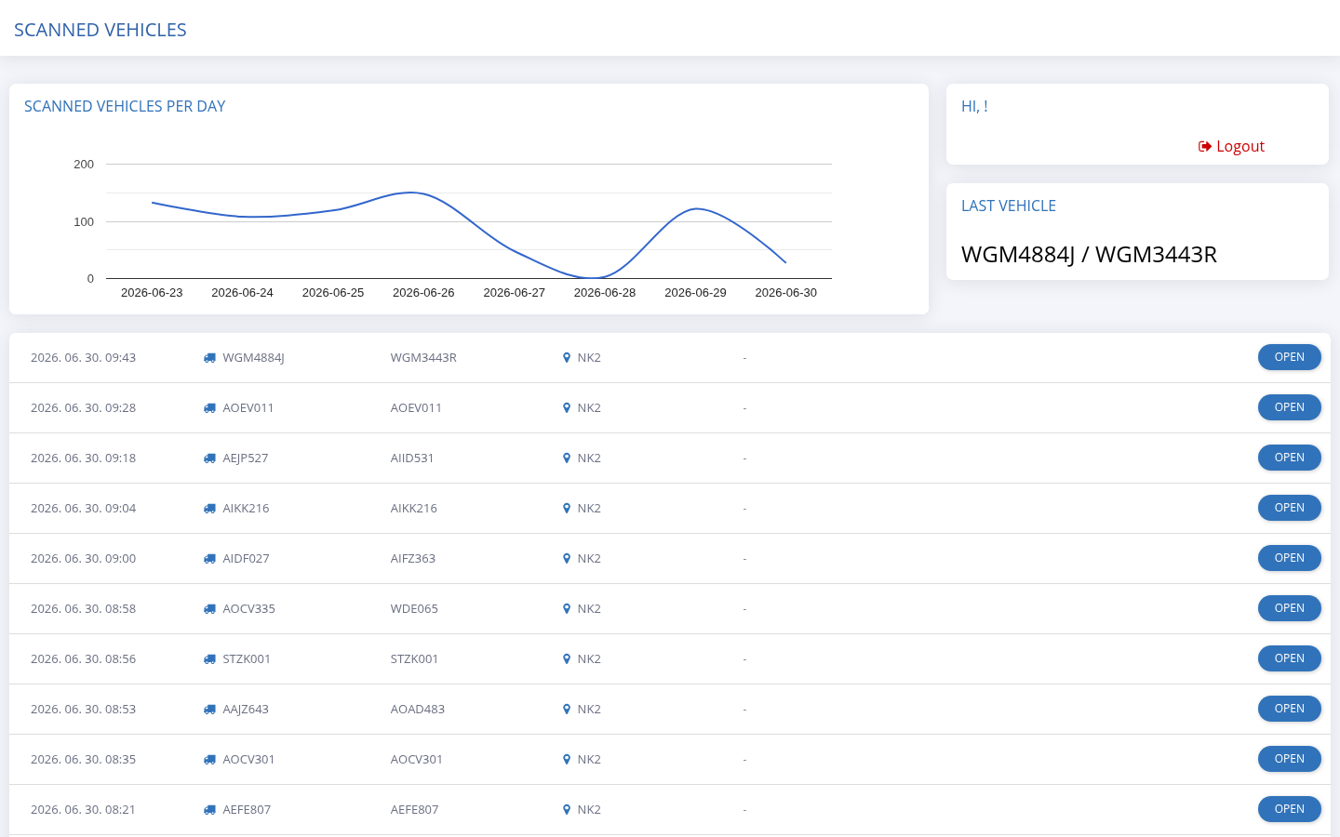Click the location pin in the AEJP527 row
This screenshot has height=837, width=1340.
[566, 458]
